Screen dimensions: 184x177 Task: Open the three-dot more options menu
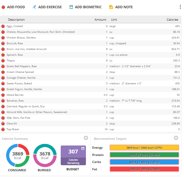pos(180,7)
